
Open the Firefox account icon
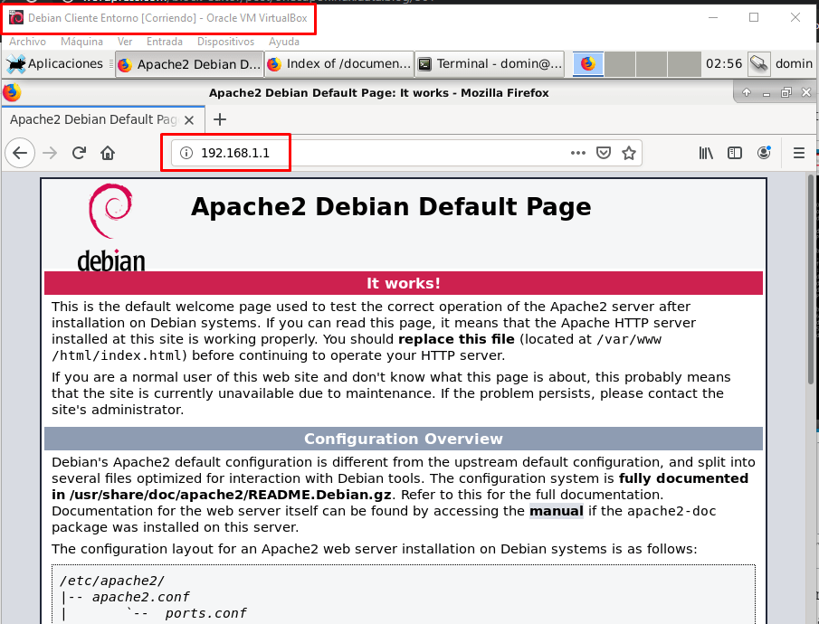pos(764,153)
